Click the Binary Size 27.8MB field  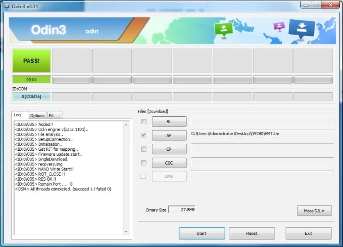tap(182, 210)
